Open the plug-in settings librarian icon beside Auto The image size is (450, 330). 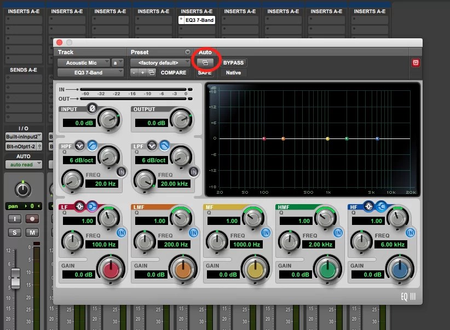[x=205, y=62]
